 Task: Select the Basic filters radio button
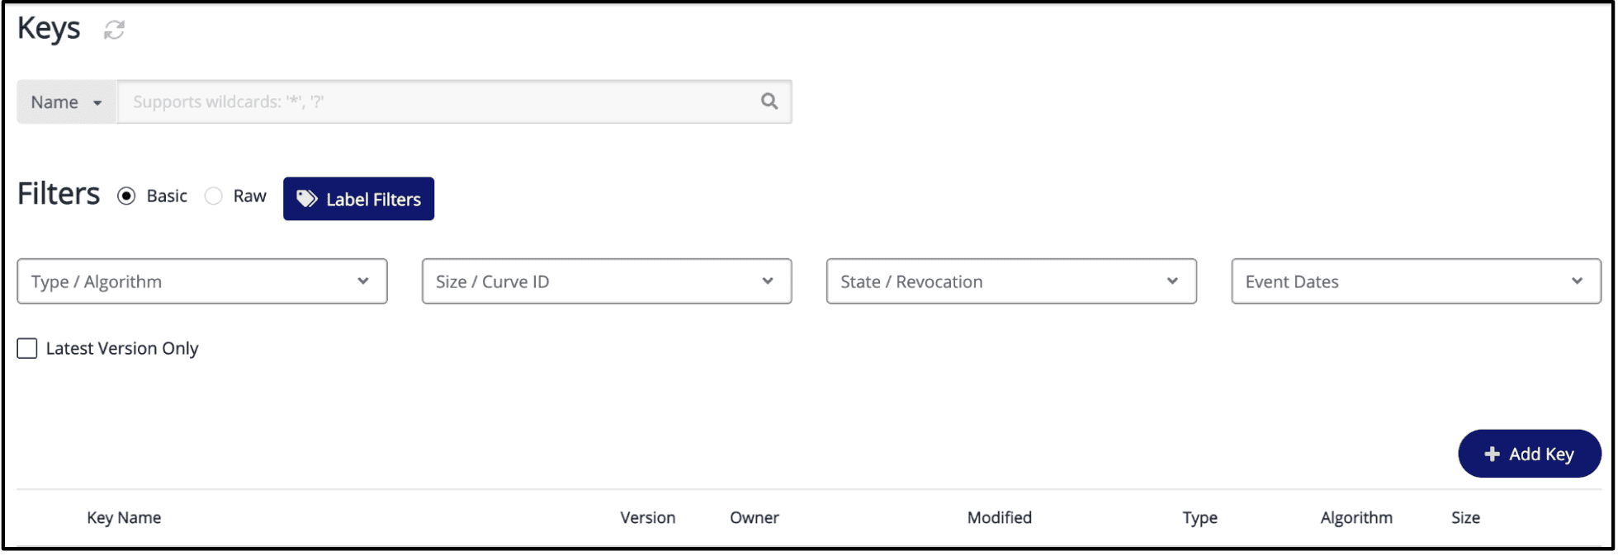[x=125, y=196]
